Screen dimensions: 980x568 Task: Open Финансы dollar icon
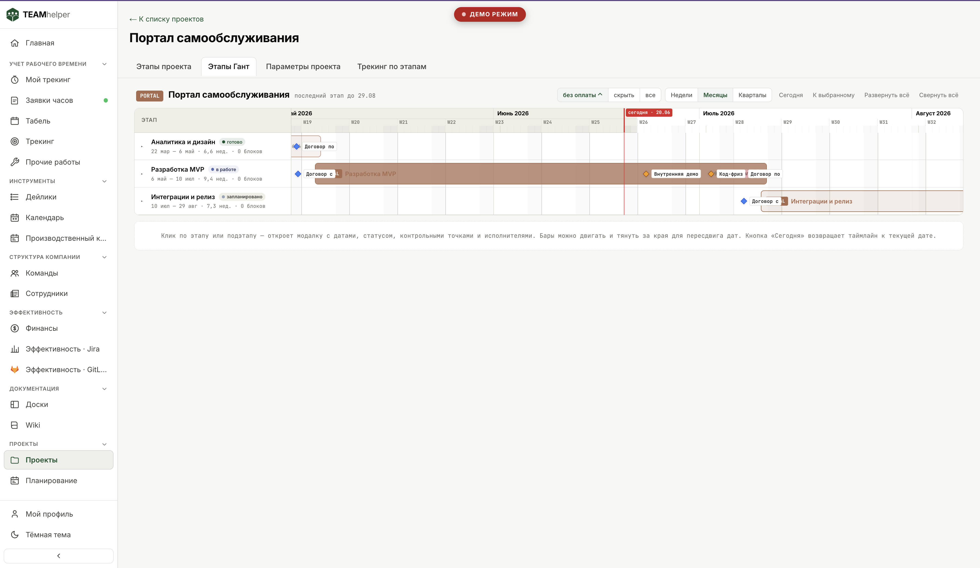pos(15,328)
